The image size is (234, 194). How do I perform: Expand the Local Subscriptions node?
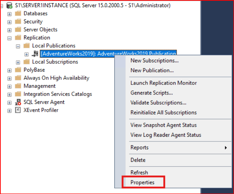tap(18, 62)
